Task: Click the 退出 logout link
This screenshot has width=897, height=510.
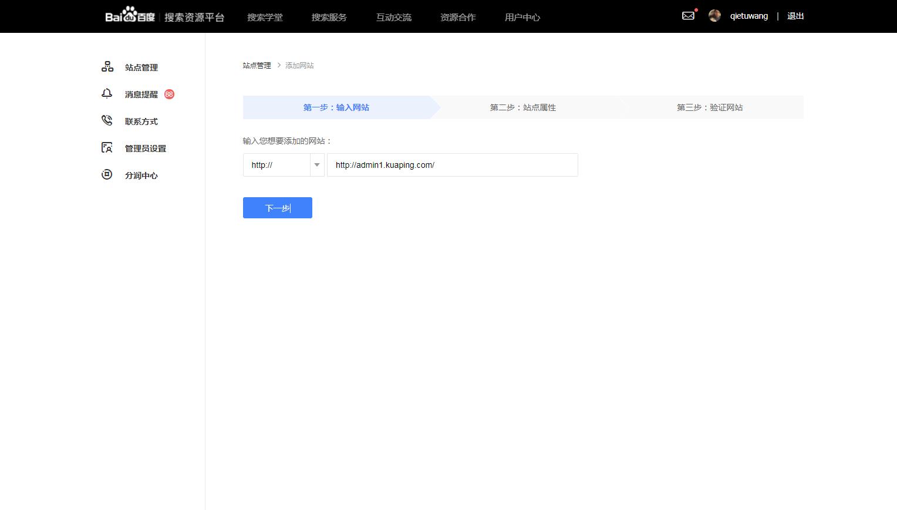Action: click(x=795, y=16)
